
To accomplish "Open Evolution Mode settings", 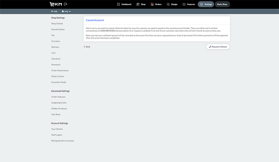I will coord(59,82).
